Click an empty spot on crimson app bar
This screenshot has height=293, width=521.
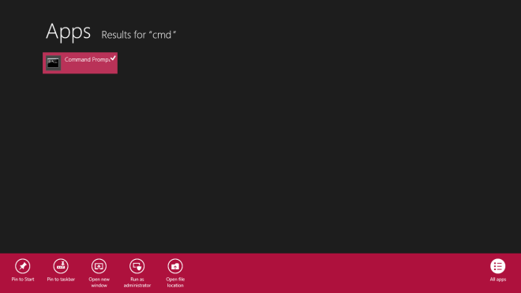pos(332,272)
